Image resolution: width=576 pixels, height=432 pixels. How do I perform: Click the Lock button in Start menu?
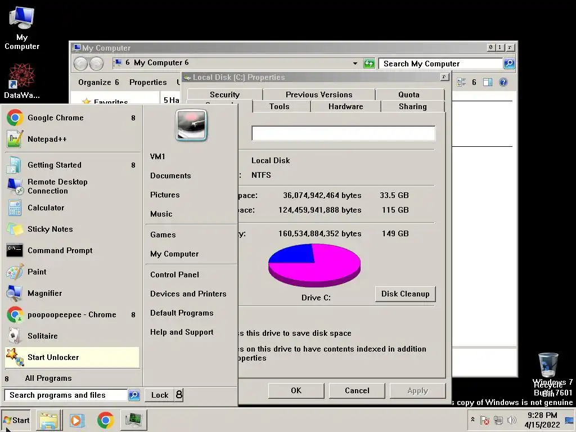pos(160,395)
